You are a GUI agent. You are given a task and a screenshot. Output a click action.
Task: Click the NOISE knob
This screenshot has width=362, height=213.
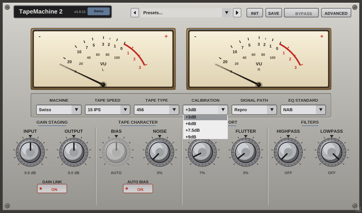click(x=160, y=152)
